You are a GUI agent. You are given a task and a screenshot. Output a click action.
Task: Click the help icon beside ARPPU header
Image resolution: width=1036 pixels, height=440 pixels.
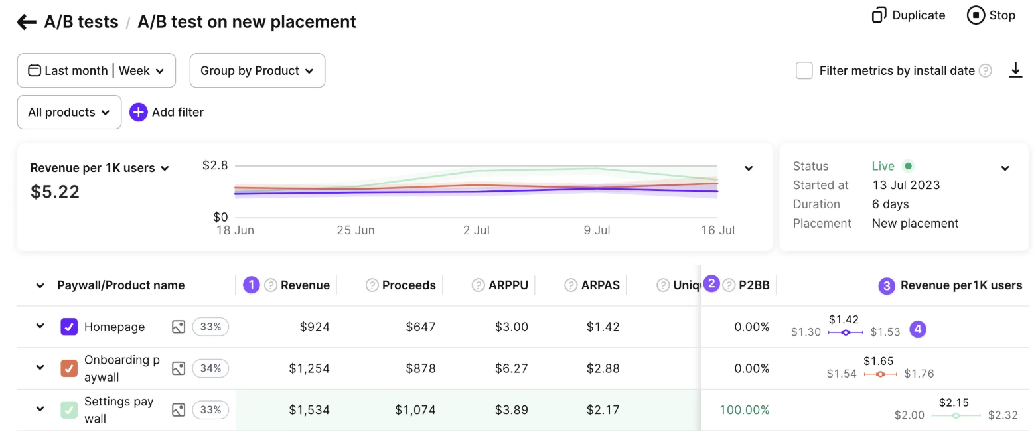478,285
